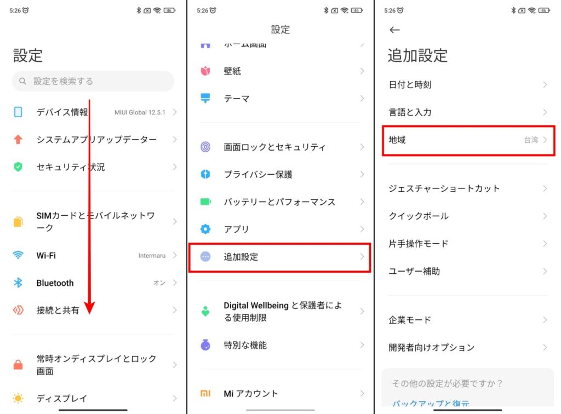This screenshot has height=414, width=561.
Task: Expand the 開発者向けオプション chevron
Action: click(x=545, y=347)
